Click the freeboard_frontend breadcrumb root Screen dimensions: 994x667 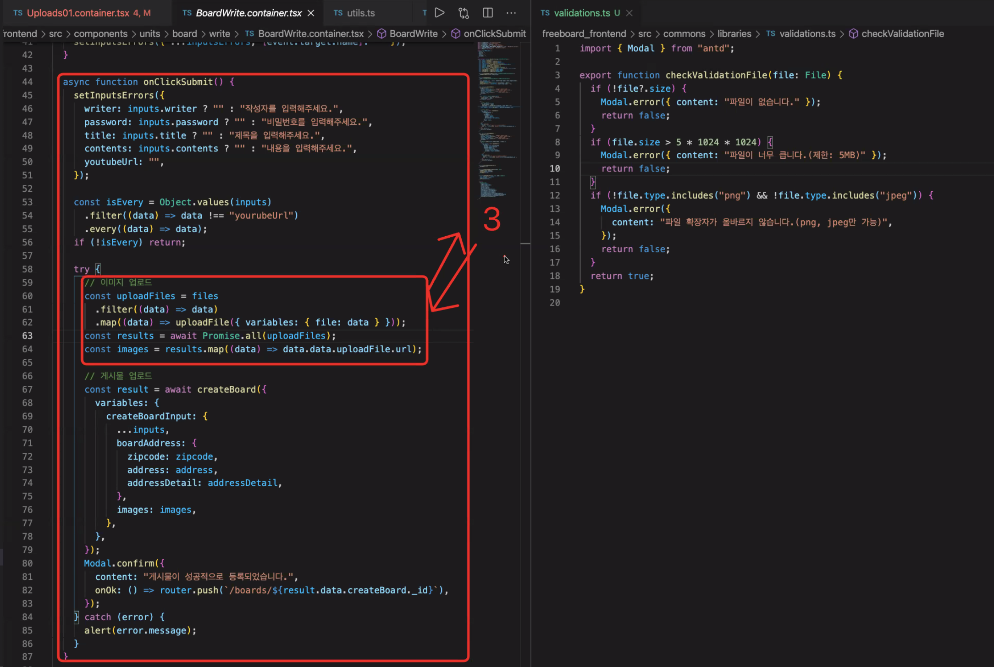(584, 34)
